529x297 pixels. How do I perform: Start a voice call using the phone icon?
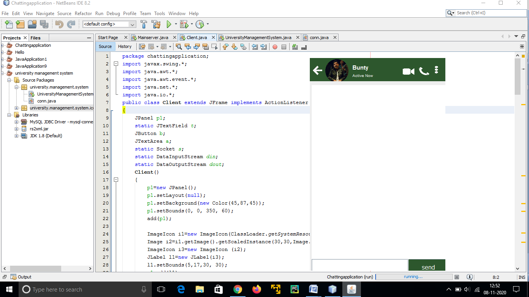tap(424, 70)
